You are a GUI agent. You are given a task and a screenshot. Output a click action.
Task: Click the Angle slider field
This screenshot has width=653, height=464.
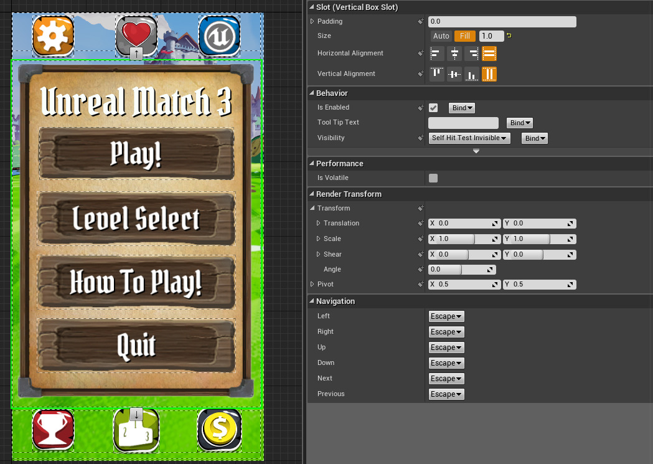click(x=462, y=270)
